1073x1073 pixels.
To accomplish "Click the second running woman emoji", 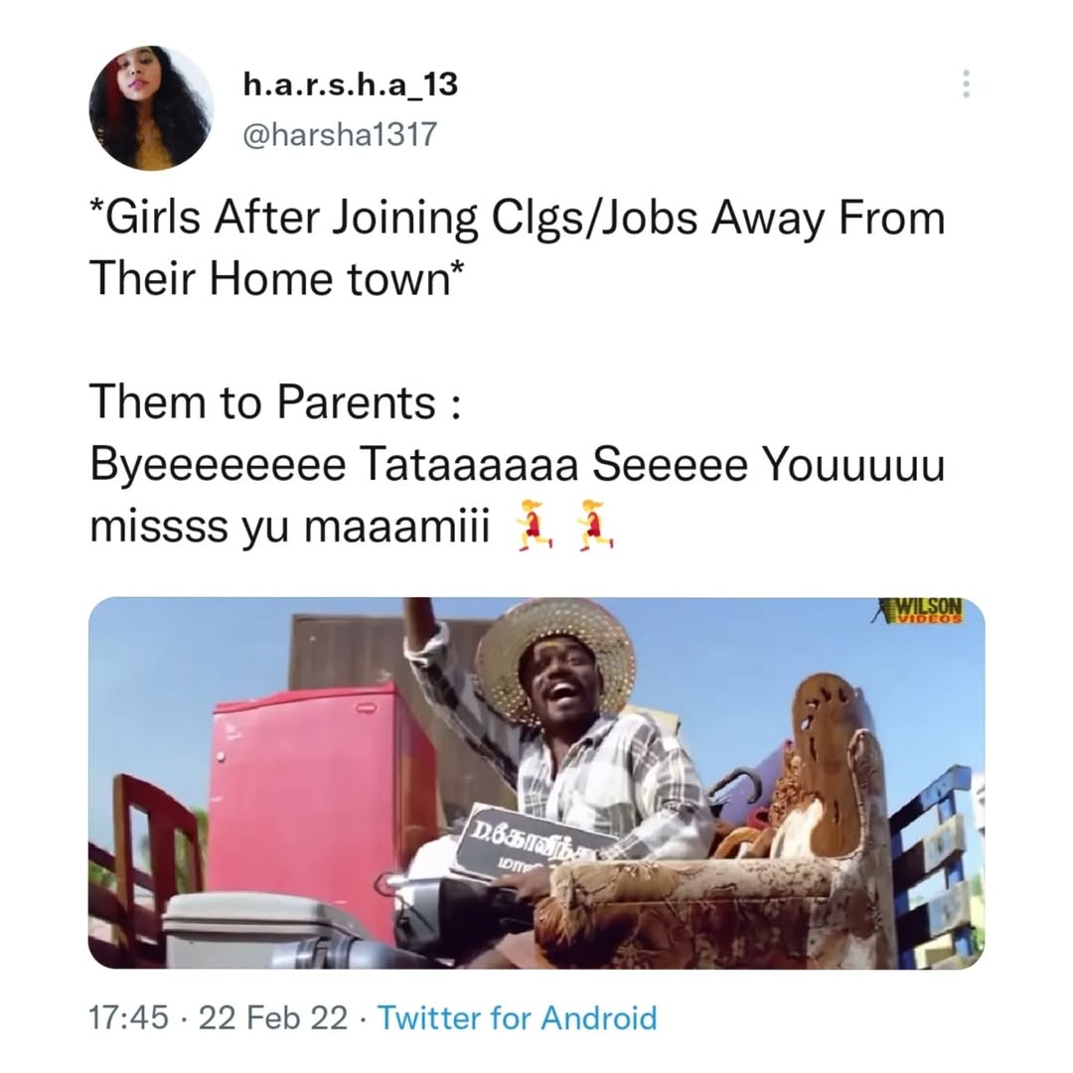I will [594, 525].
